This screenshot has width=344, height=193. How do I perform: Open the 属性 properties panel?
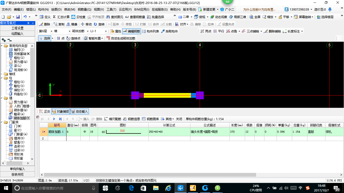116,31
